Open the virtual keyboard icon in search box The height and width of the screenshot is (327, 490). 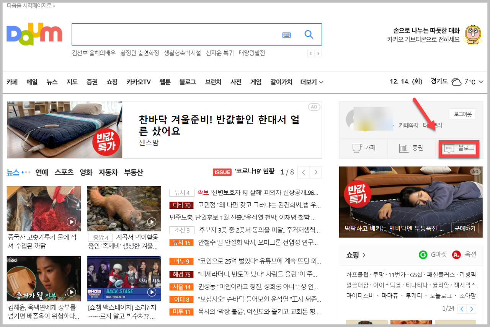click(286, 35)
